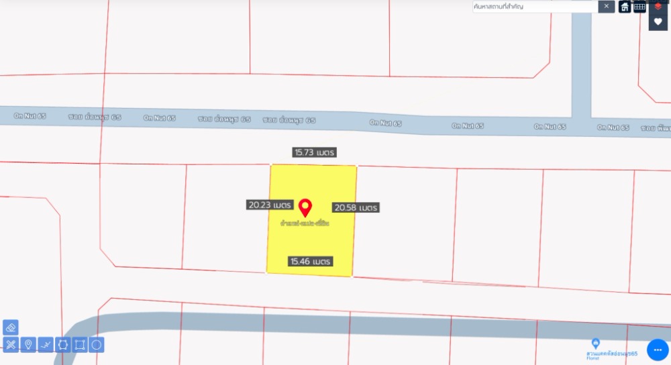The image size is (671, 365).
Task: Select the polygon drawing tool
Action: coord(63,345)
